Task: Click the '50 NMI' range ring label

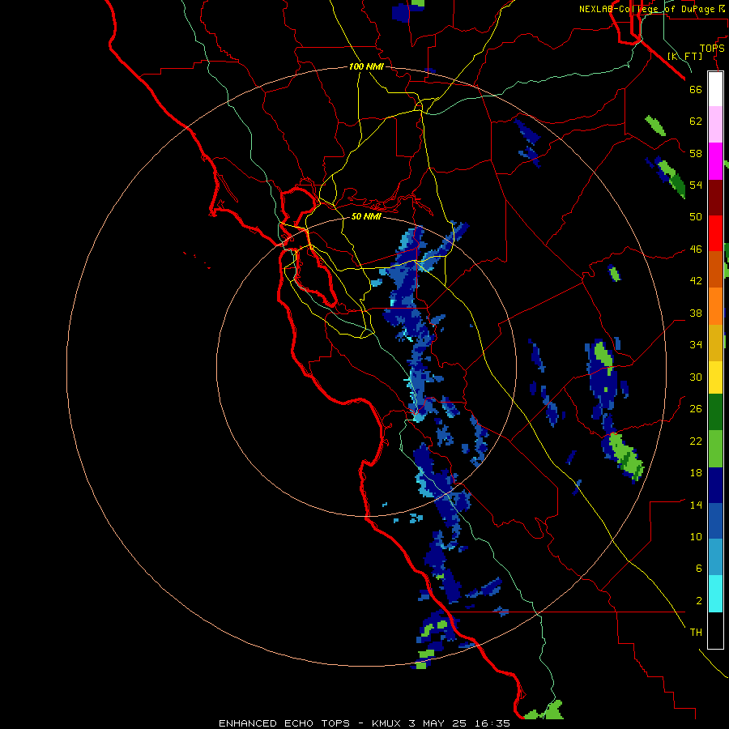Action: [366, 216]
